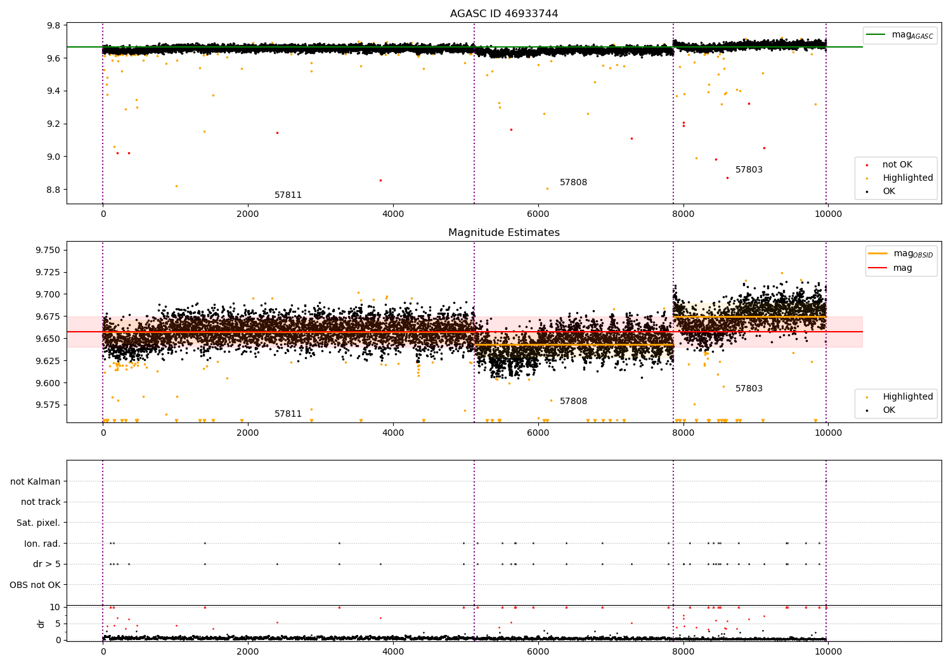951x666 pixels.
Task: Click the 9.4 y-axis tick in top plot
Action: 53,91
